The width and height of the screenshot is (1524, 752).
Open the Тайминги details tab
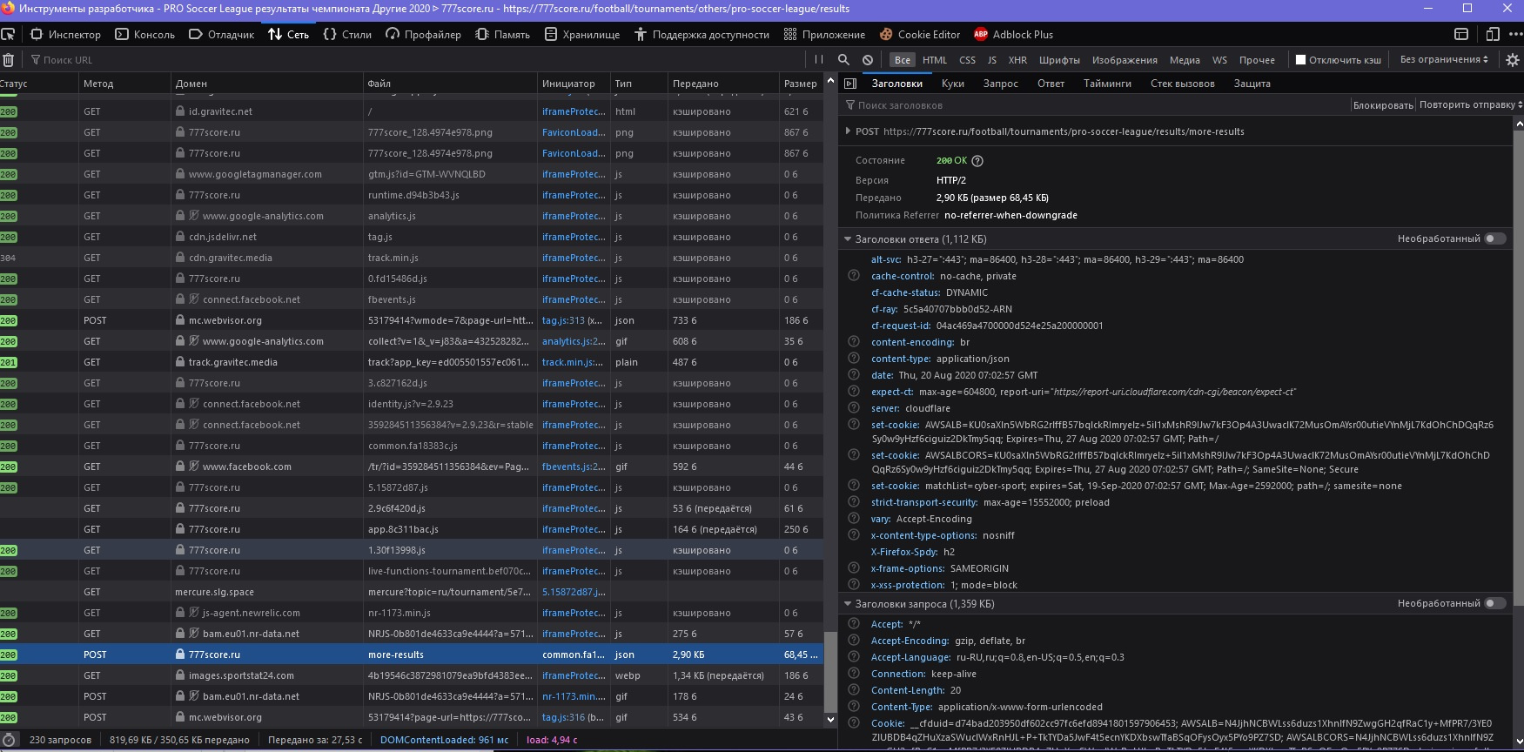pyautogui.click(x=1107, y=84)
